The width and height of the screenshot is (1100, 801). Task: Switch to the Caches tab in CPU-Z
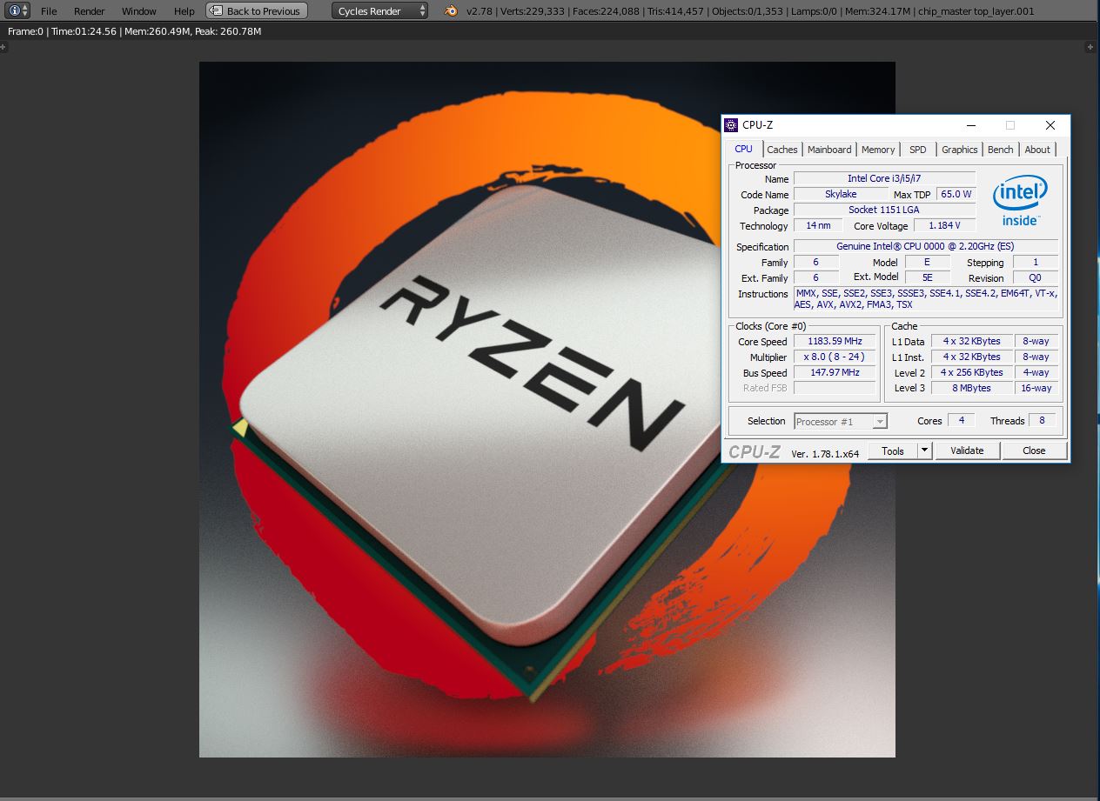click(782, 150)
